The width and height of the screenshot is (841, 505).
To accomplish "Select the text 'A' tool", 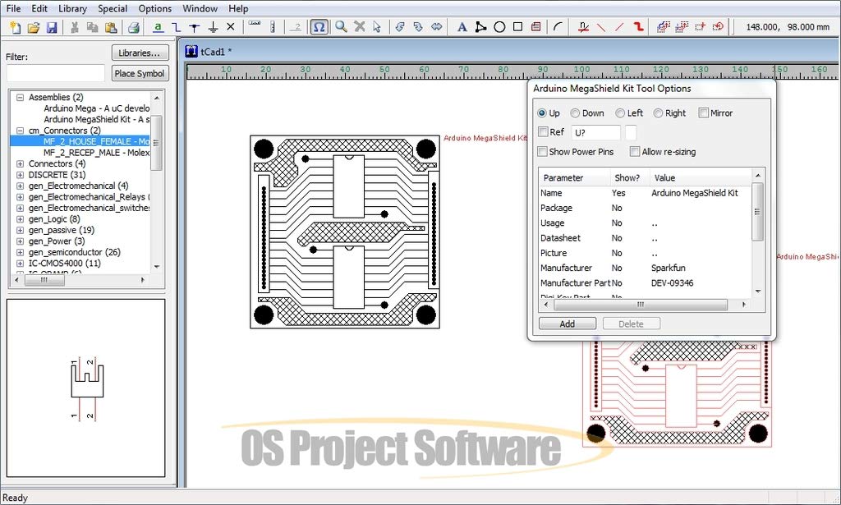I will click(462, 27).
